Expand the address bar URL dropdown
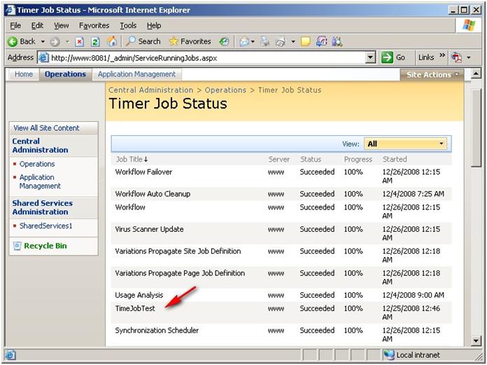 tap(370, 57)
